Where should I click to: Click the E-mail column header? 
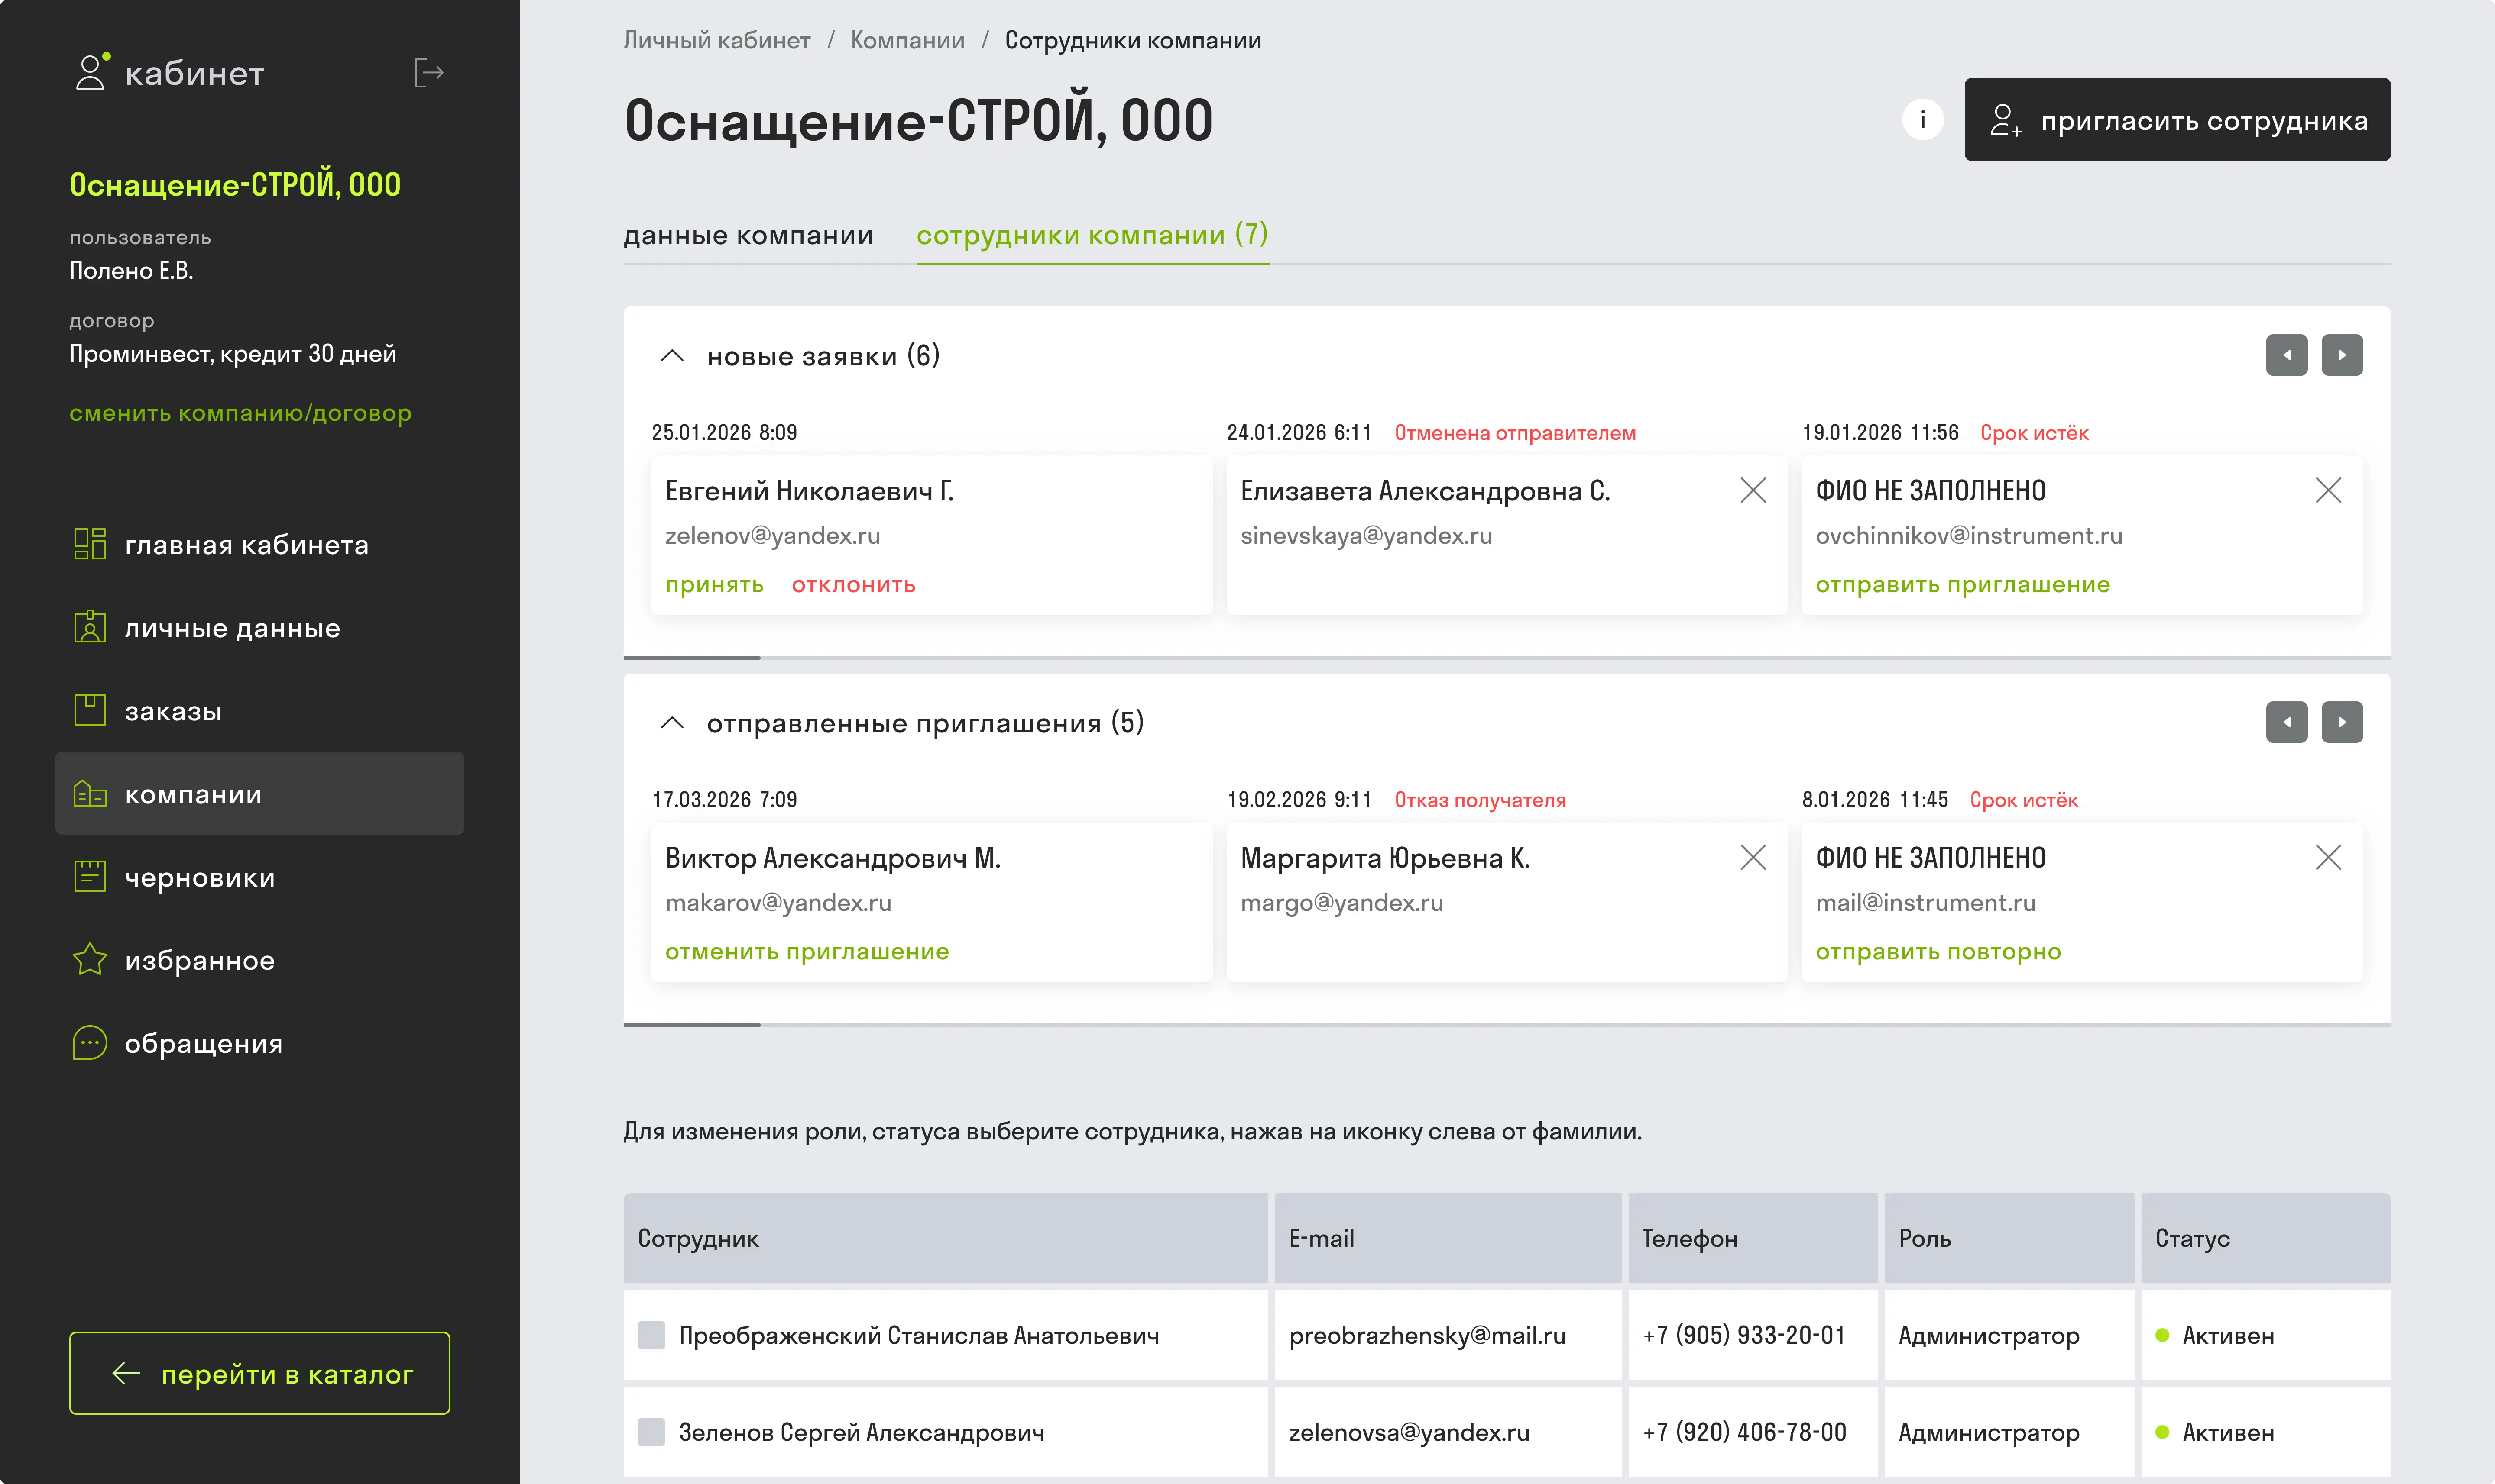pyautogui.click(x=1448, y=1238)
